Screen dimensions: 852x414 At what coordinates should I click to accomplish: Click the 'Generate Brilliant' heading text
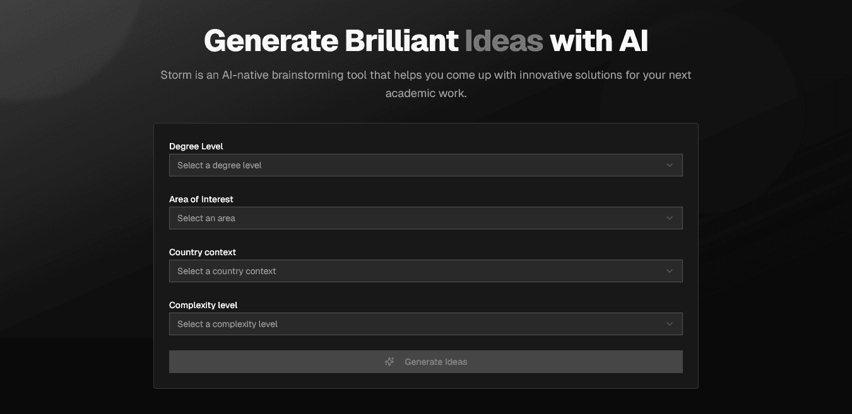click(x=331, y=41)
